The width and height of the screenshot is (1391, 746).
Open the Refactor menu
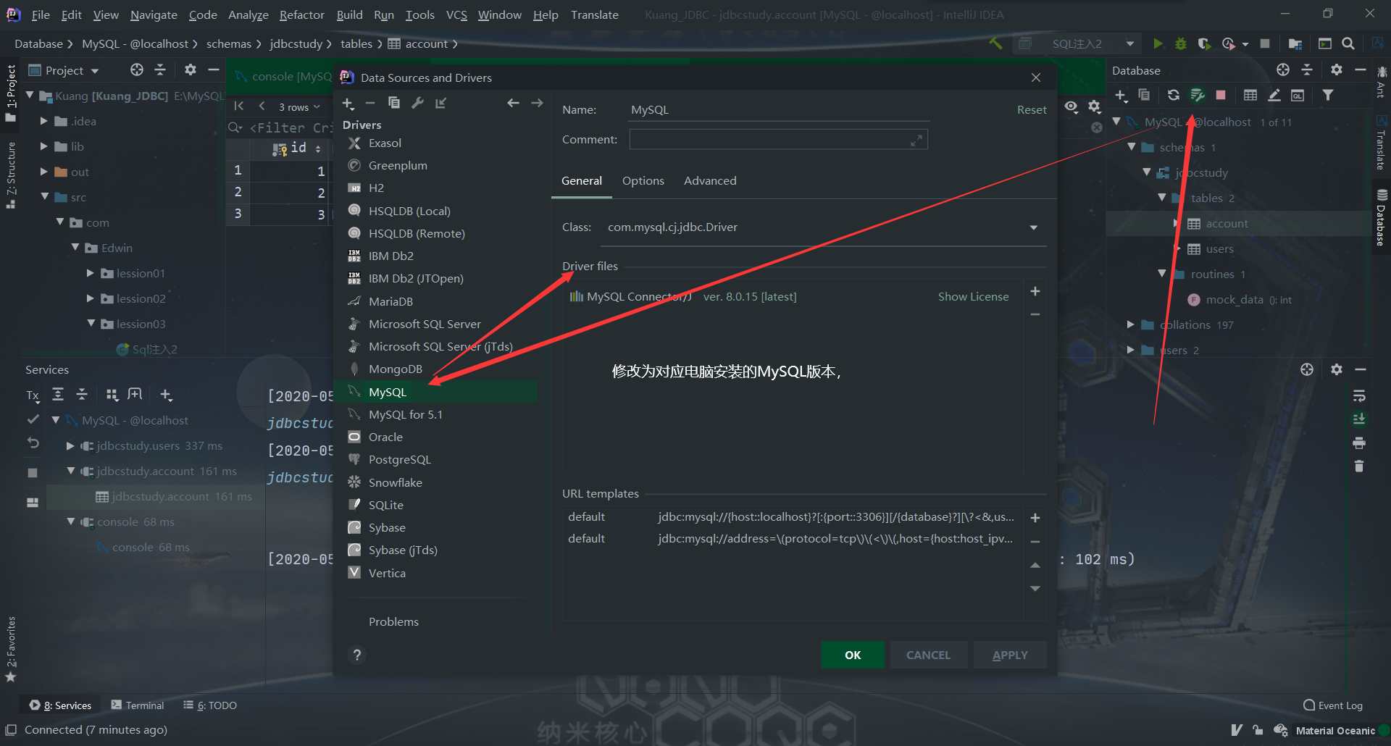pos(301,14)
